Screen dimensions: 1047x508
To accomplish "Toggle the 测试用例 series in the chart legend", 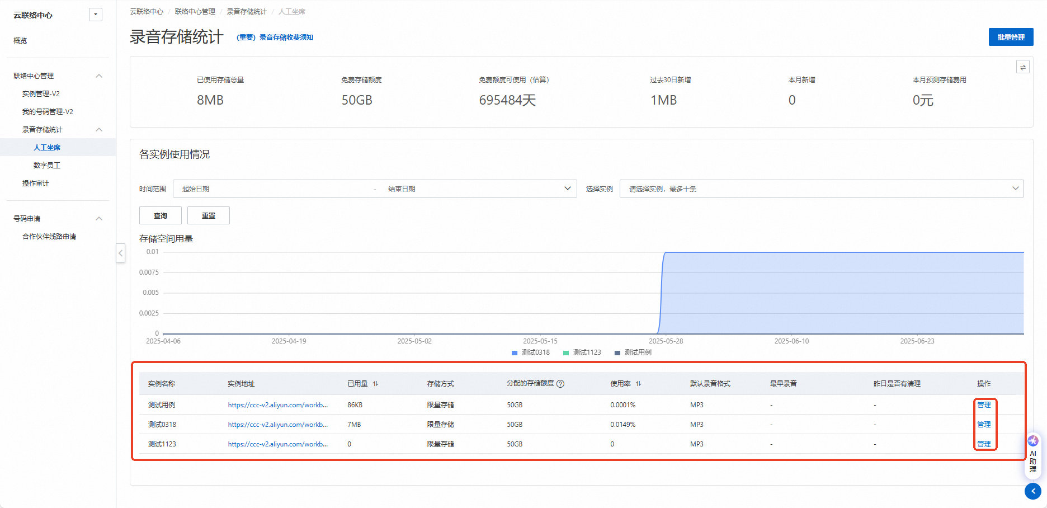I will [x=633, y=352].
